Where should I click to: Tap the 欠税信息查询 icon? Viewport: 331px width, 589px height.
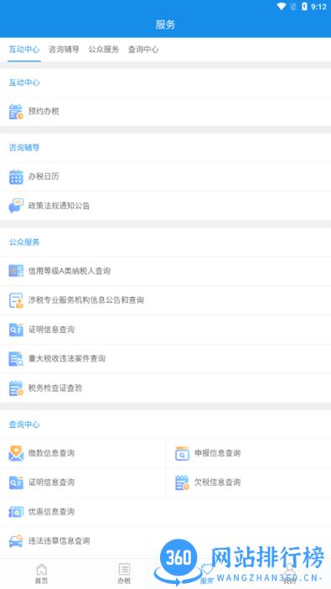click(x=182, y=482)
